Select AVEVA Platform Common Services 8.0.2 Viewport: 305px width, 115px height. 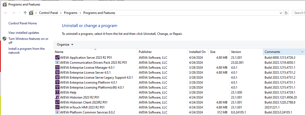[88, 112]
